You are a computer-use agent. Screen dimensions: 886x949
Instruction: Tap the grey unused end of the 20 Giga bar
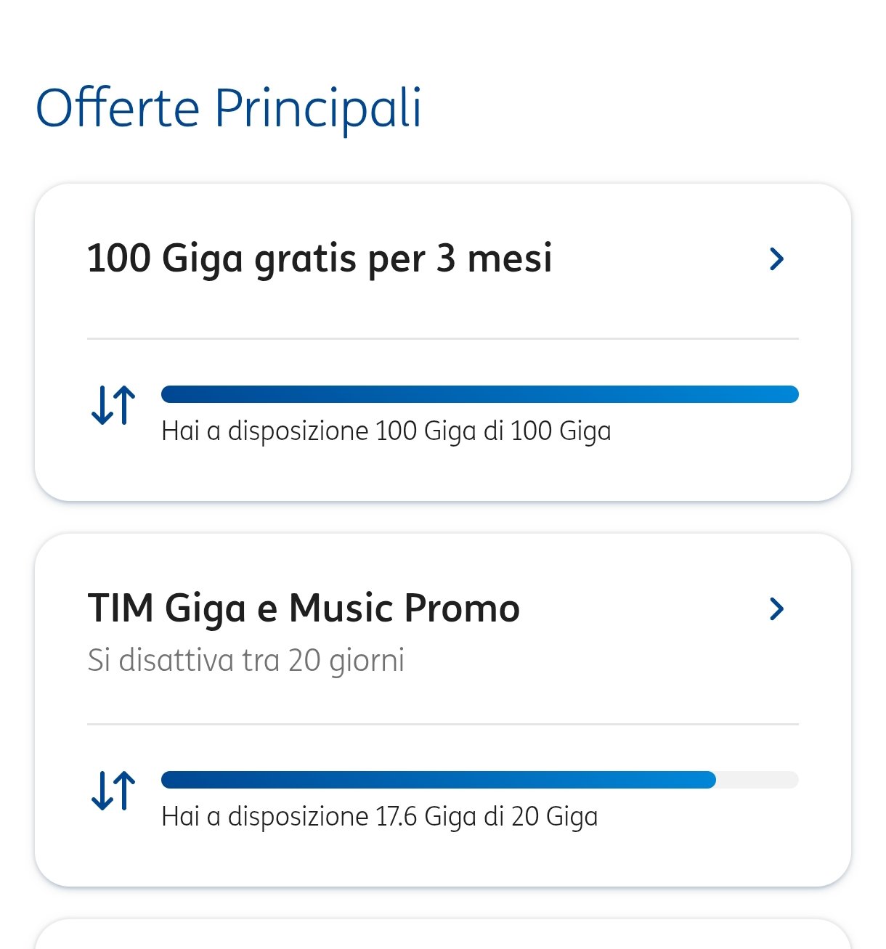pyautogui.click(x=757, y=780)
